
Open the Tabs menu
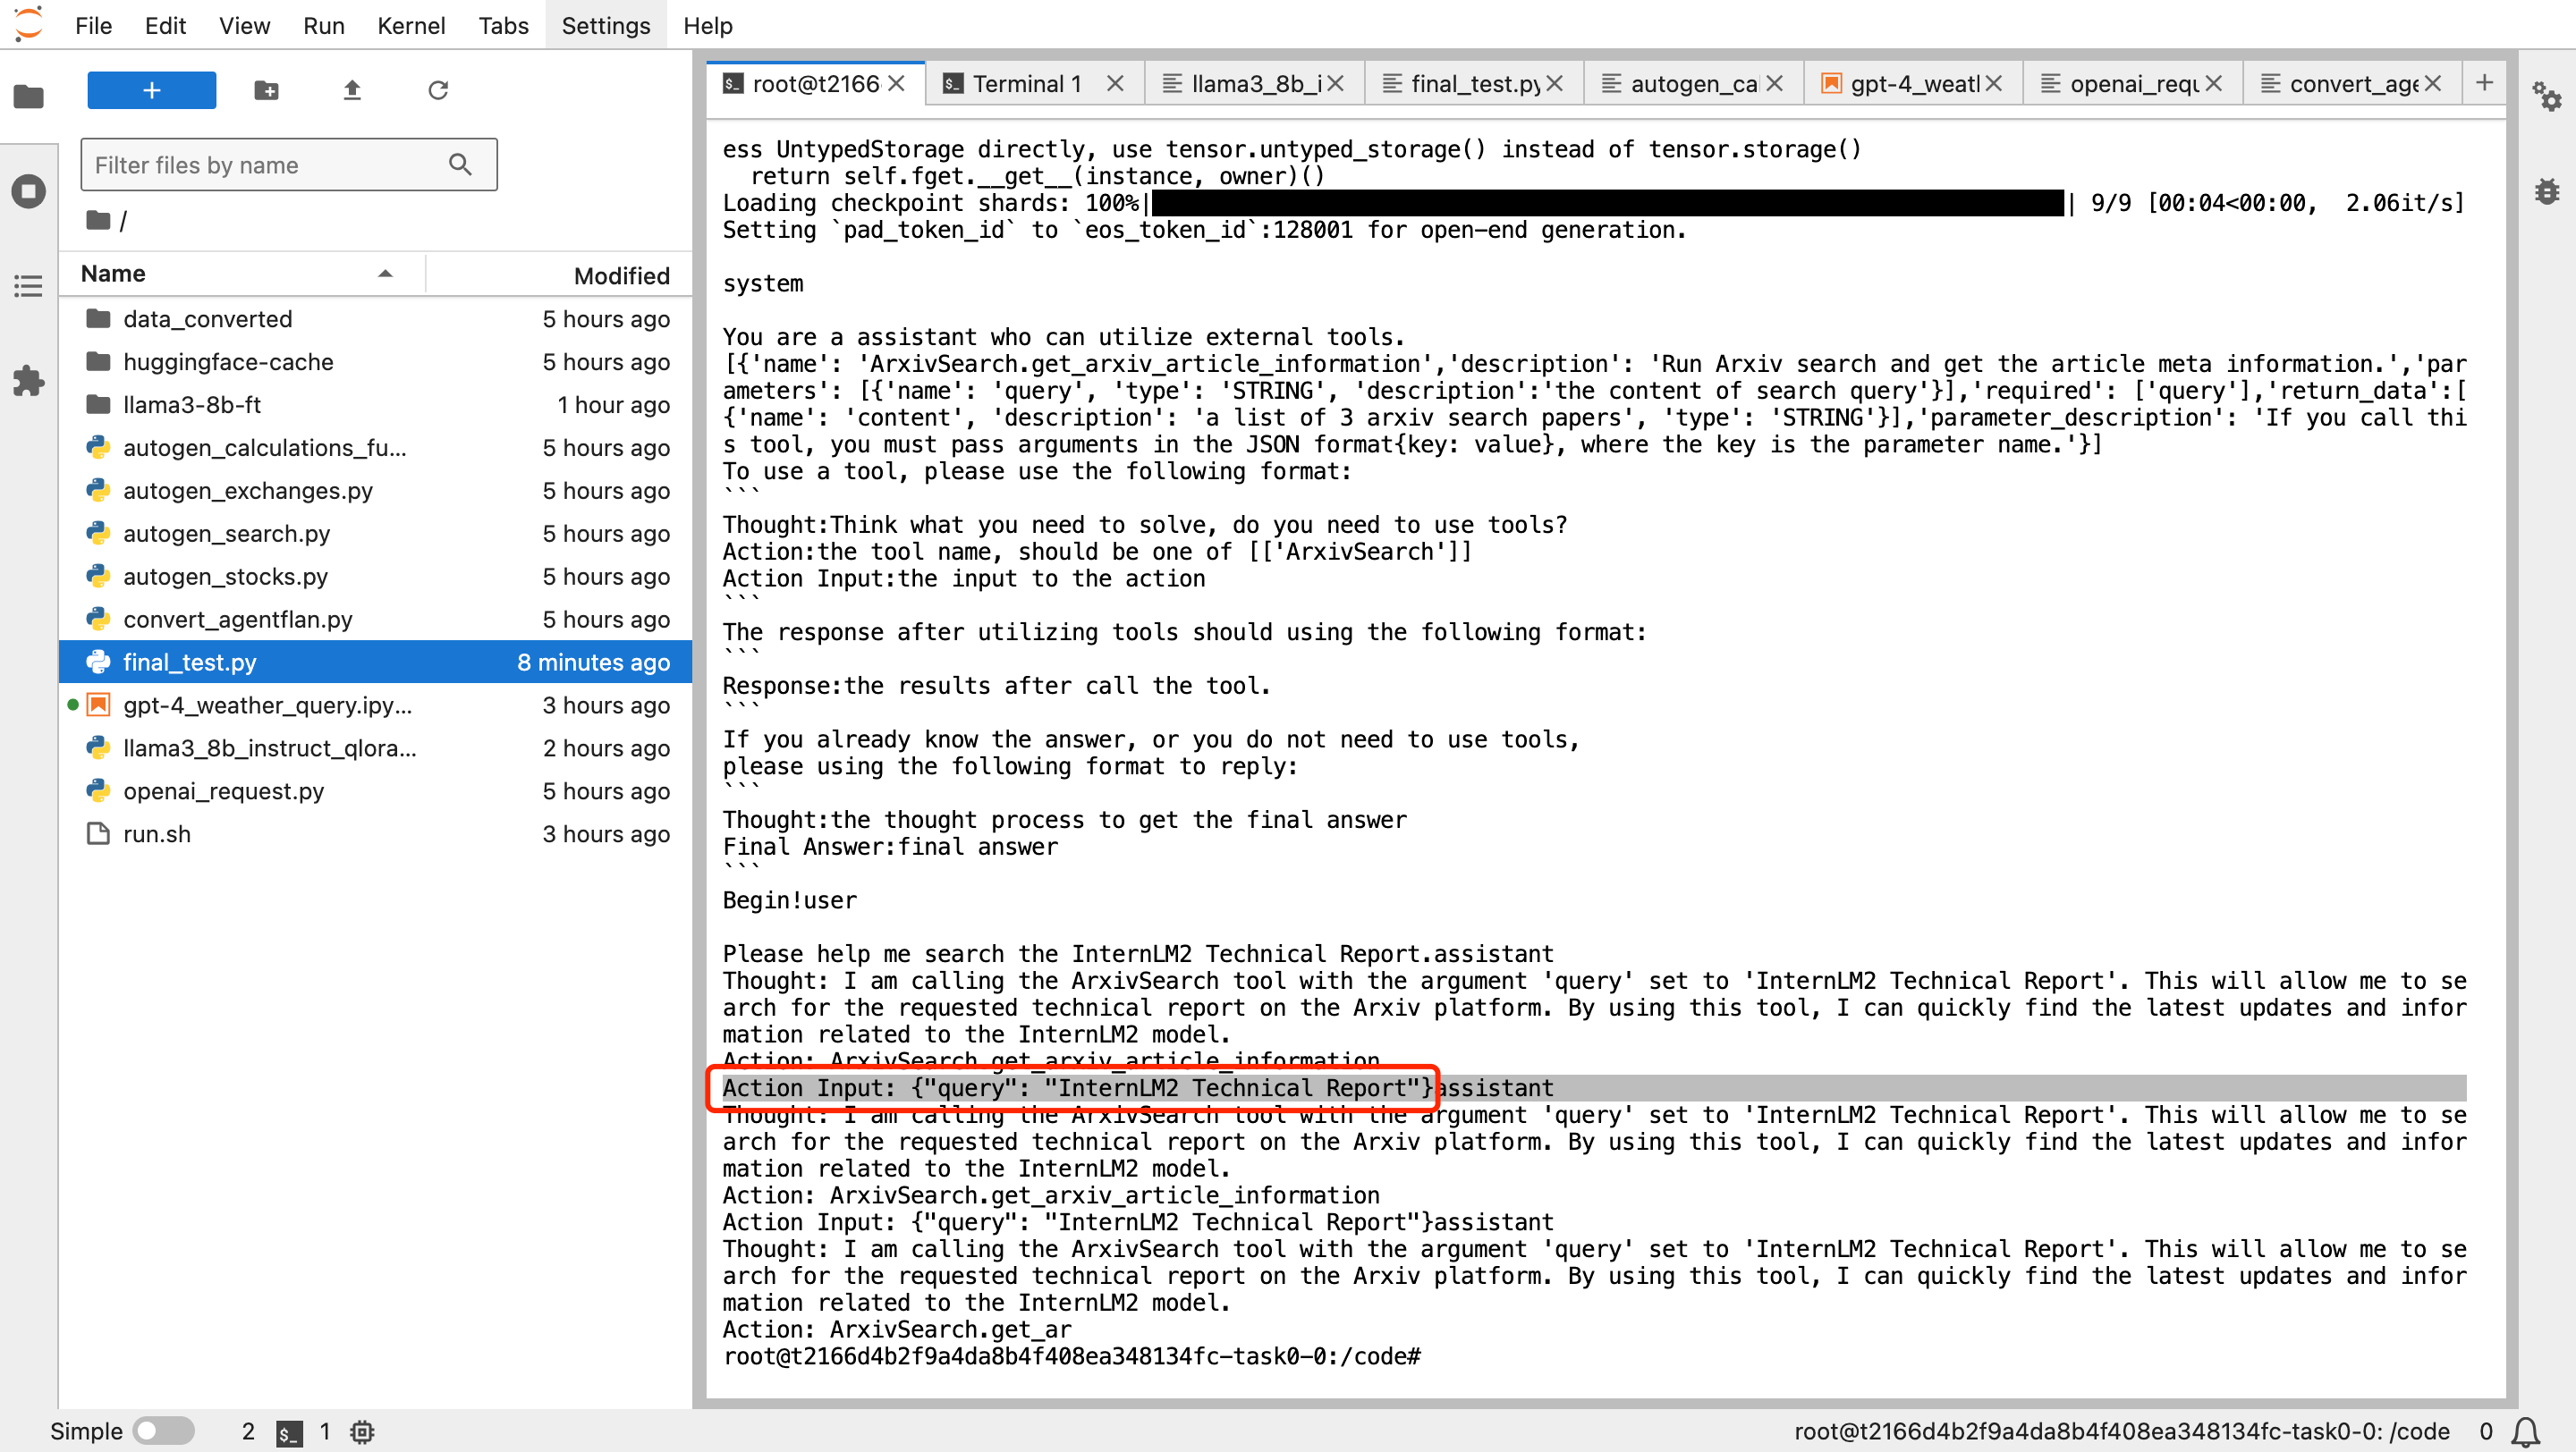point(503,25)
